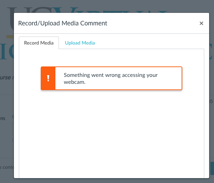Viewport: 214px width, 183px height.
Task: Click the dimmed italic text left of the dialog
Action: click(x=7, y=77)
